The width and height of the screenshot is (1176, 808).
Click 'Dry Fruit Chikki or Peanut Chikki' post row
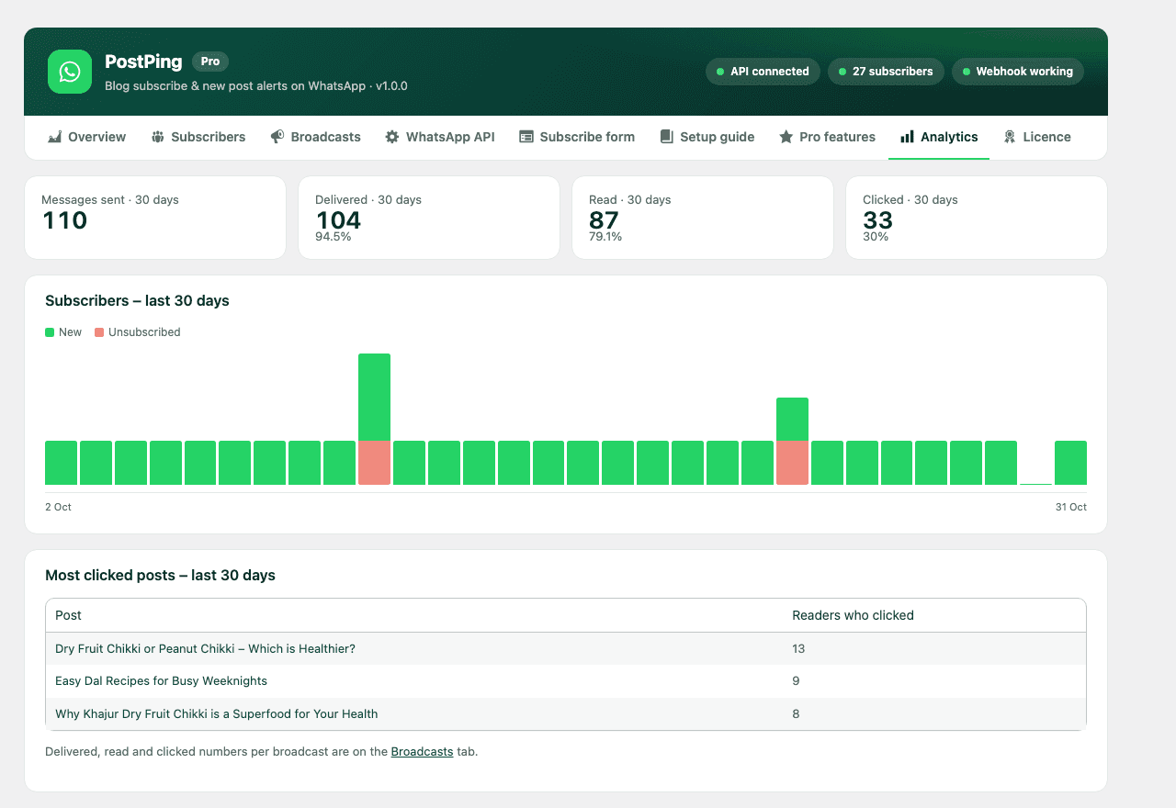coord(566,648)
